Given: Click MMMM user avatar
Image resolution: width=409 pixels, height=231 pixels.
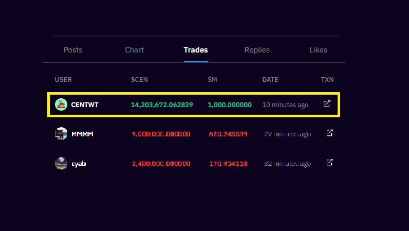Looking at the screenshot, I should [61, 134].
